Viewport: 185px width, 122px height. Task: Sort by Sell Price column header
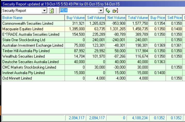174,18
